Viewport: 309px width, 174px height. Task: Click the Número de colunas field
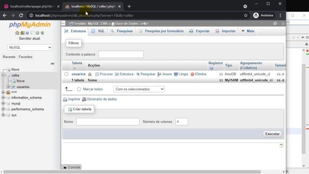click(182, 122)
